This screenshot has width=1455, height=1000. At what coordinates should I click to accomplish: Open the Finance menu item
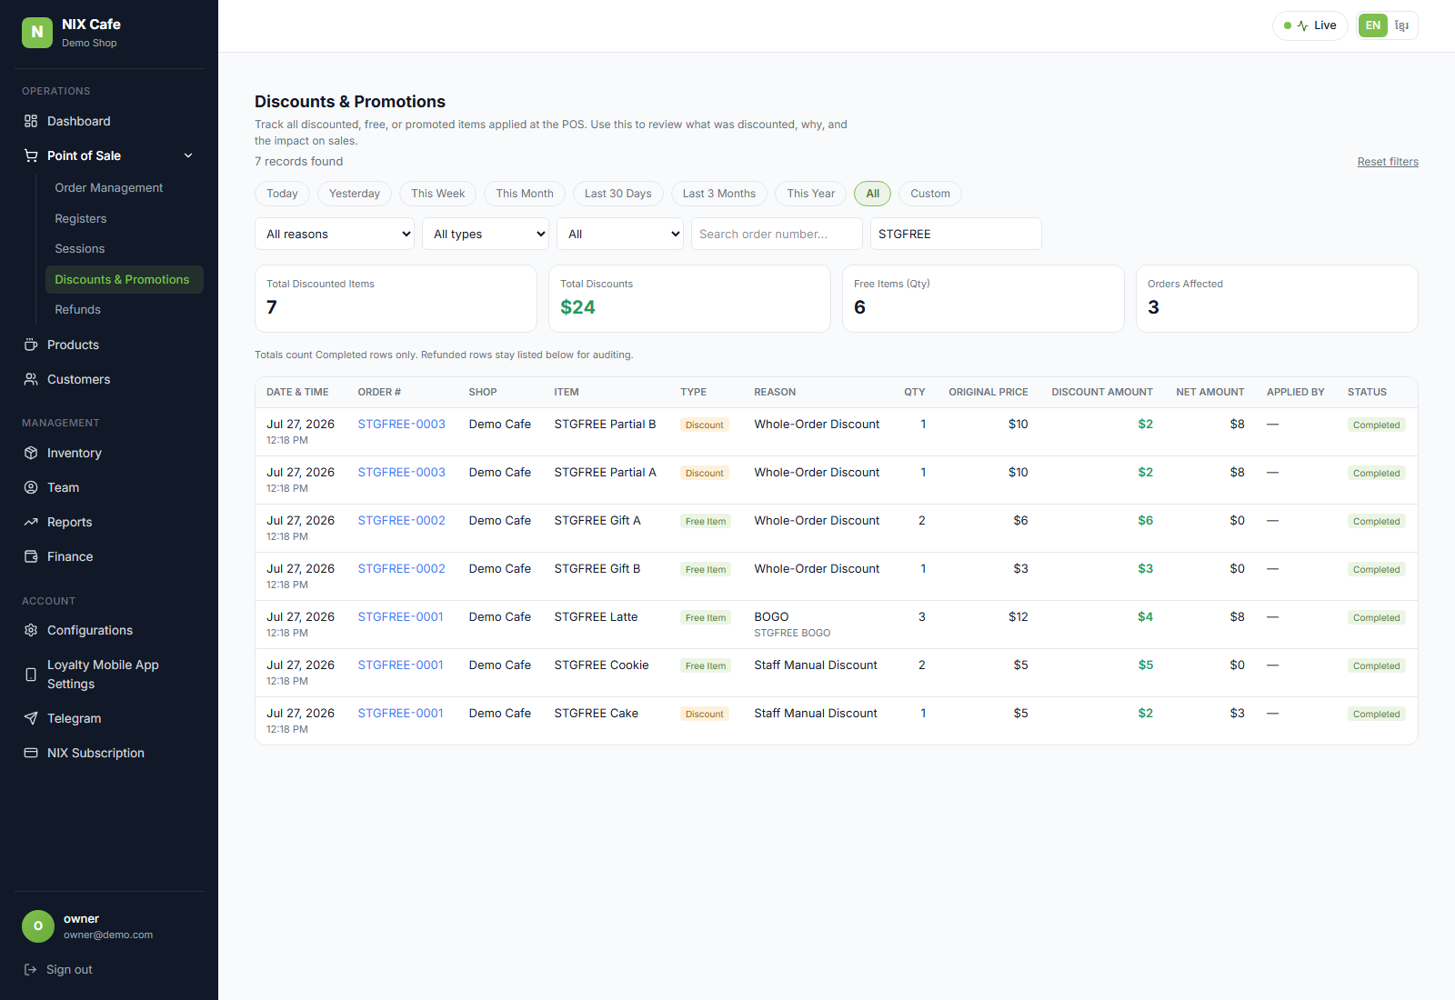point(109,556)
